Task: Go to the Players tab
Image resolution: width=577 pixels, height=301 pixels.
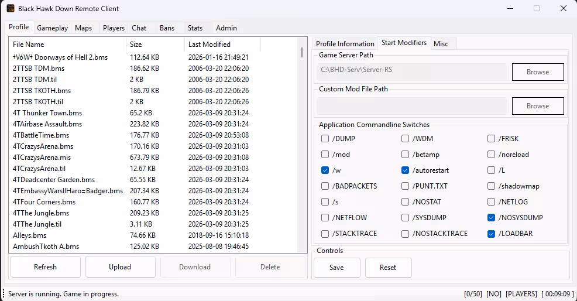Action: point(114,28)
